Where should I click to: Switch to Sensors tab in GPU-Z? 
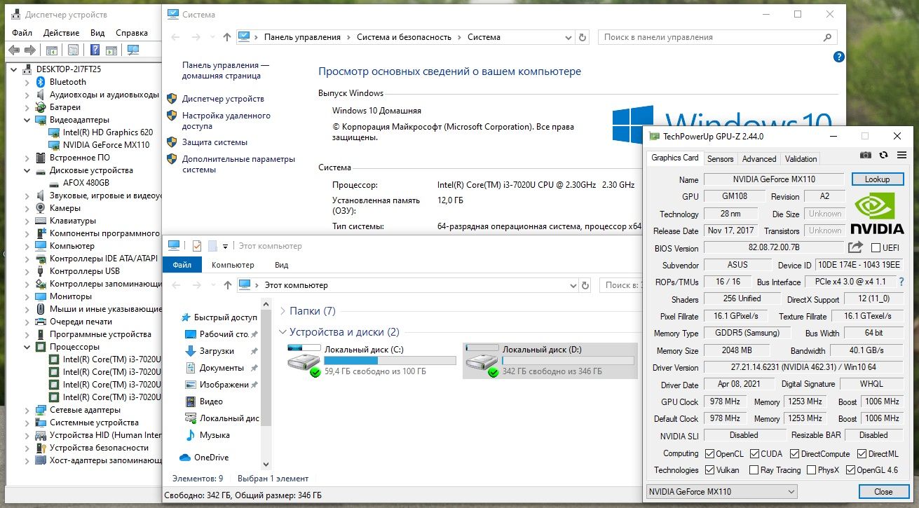click(x=720, y=159)
